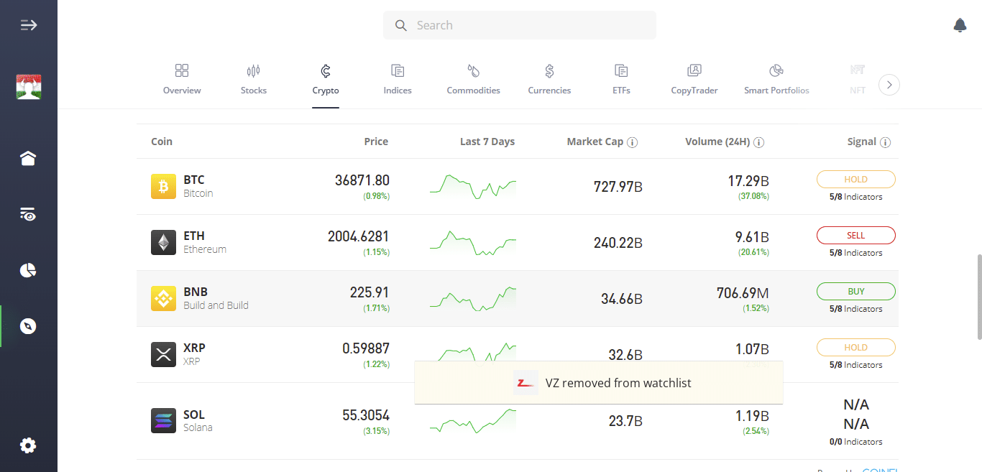
Task: Click the SELL button for ETH
Action: pyautogui.click(x=855, y=235)
